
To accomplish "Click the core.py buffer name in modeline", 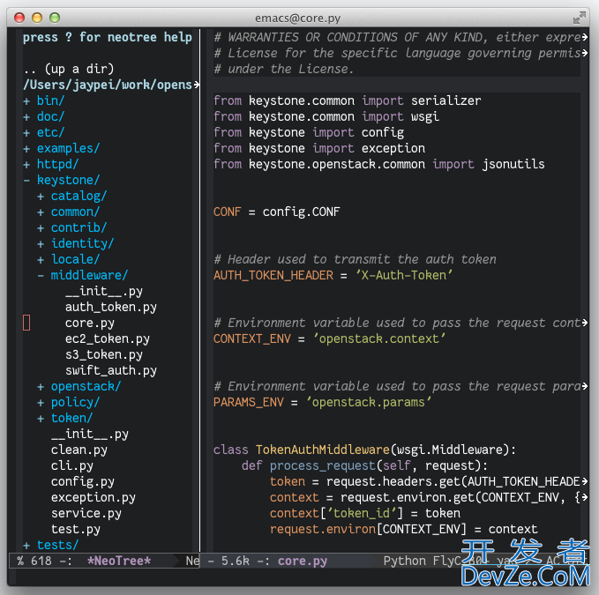I will point(302,561).
